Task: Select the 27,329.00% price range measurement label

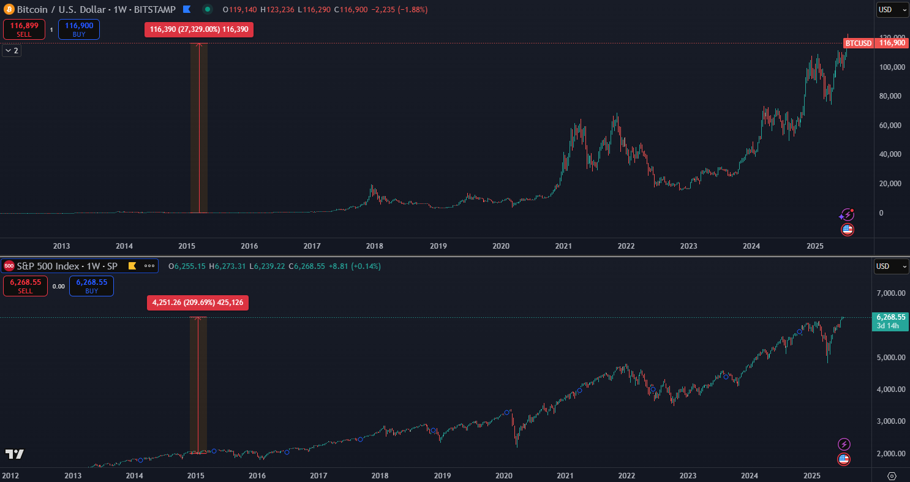Action: [x=198, y=29]
